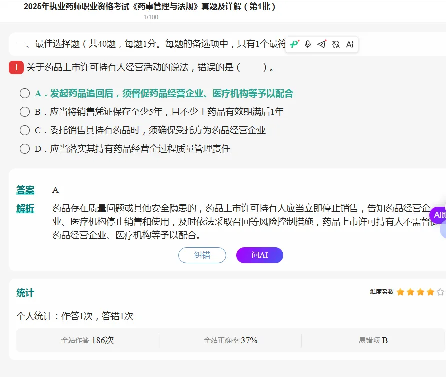This screenshot has height=377, width=446.
Task: Click the 解析 label
Action: (25, 208)
